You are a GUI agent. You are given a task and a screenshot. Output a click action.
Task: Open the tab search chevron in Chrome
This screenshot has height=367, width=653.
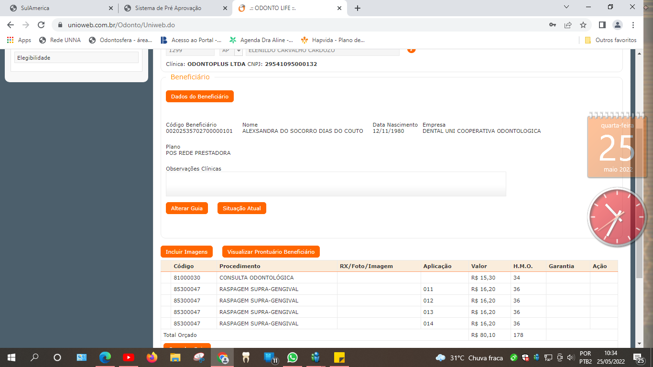566,7
